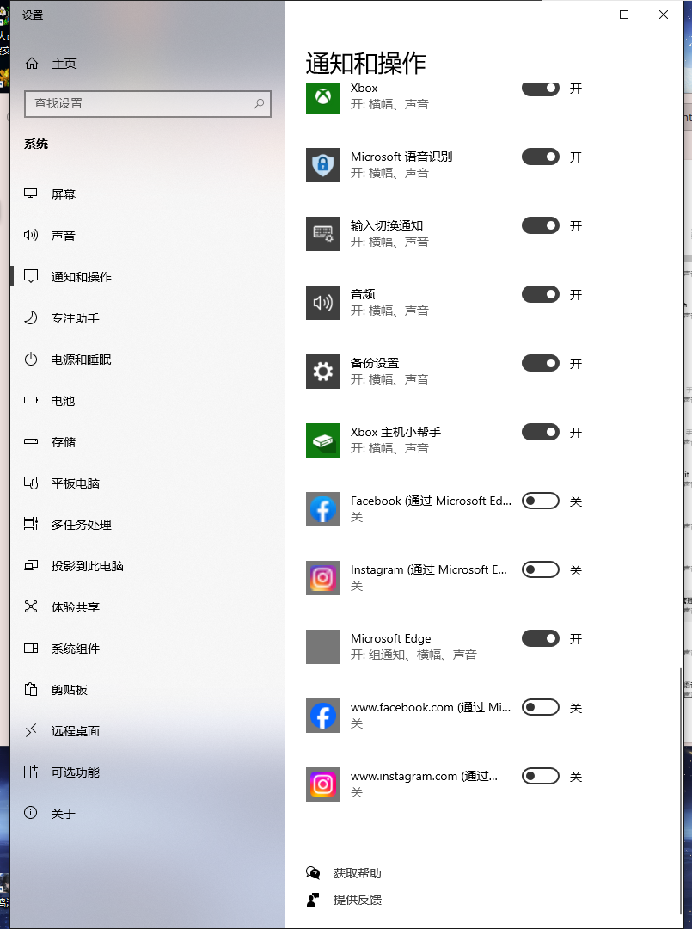The width and height of the screenshot is (692, 929).
Task: Click the Power and sleep icon
Action: click(x=31, y=359)
